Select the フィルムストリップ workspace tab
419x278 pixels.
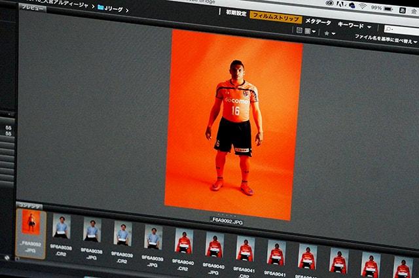coord(276,18)
